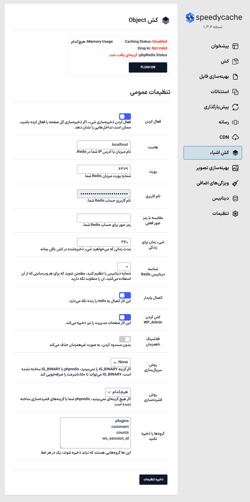
Task: Select the File Optimization document icon
Action: (x=235, y=77)
